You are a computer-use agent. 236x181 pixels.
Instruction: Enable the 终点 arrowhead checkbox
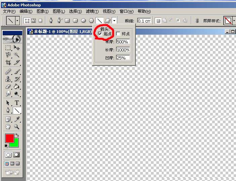click(118, 34)
